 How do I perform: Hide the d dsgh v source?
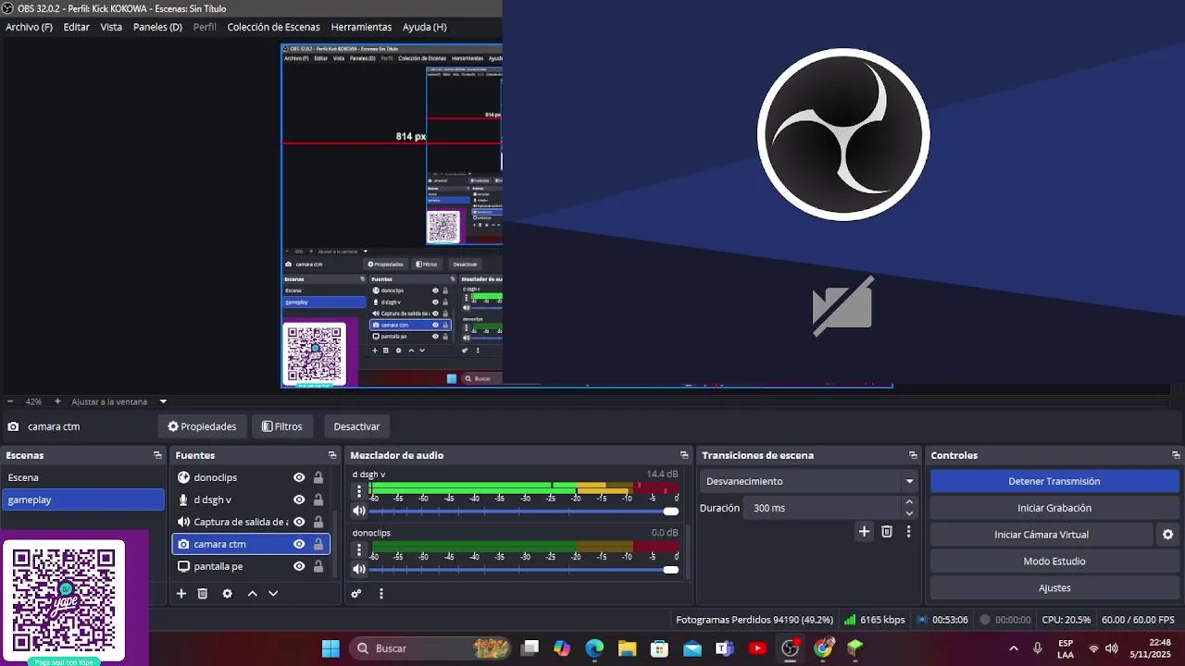coord(299,499)
